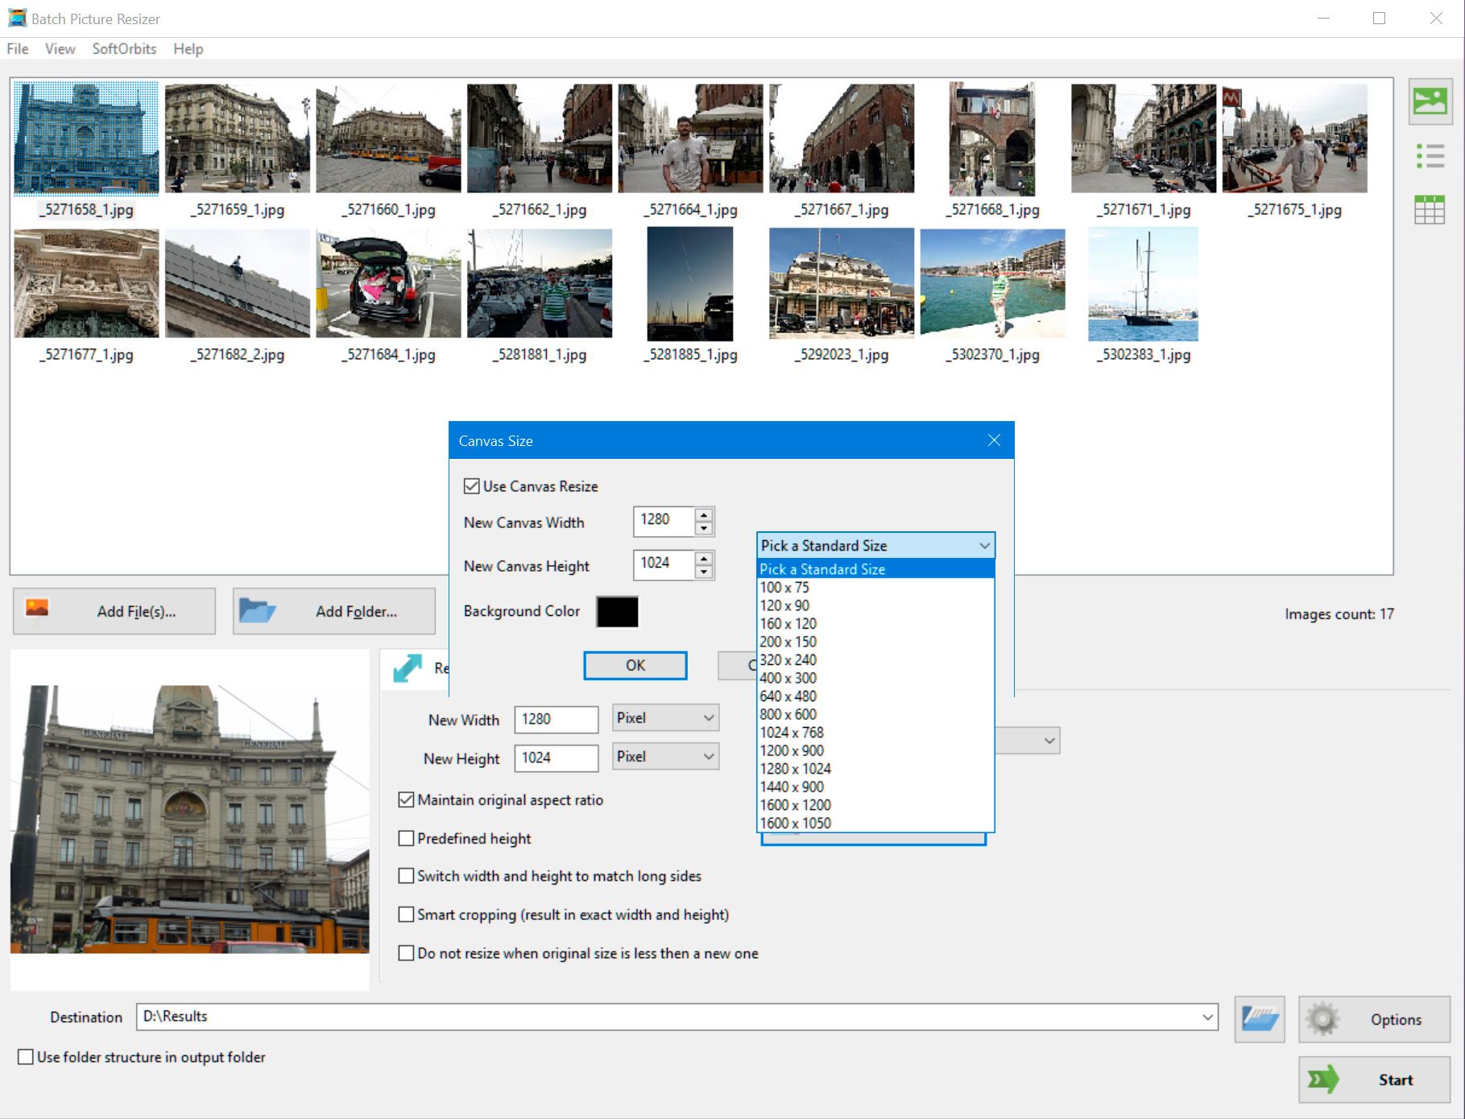This screenshot has height=1119, width=1465.
Task: Click the Options gear button
Action: point(1373,1019)
